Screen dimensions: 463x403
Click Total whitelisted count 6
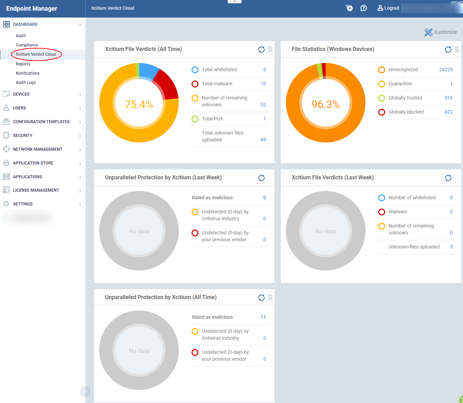[265, 70]
